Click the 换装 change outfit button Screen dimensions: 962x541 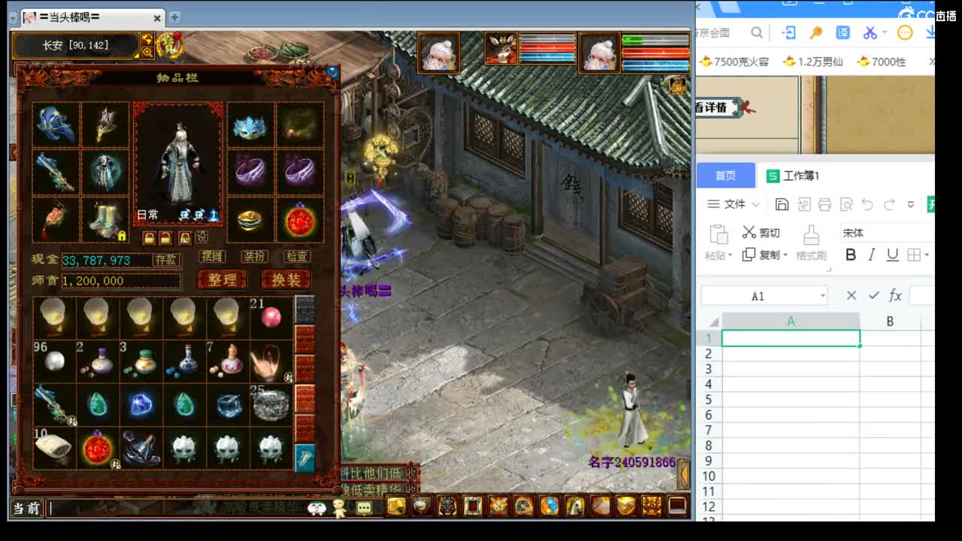tap(286, 280)
